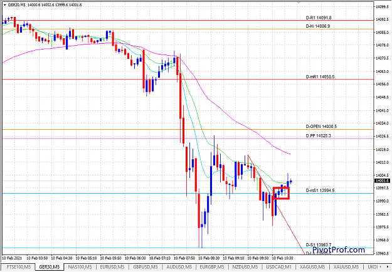Open the GBPUSD,M5 chart tab
The image size is (392, 272).
(x=146, y=267)
